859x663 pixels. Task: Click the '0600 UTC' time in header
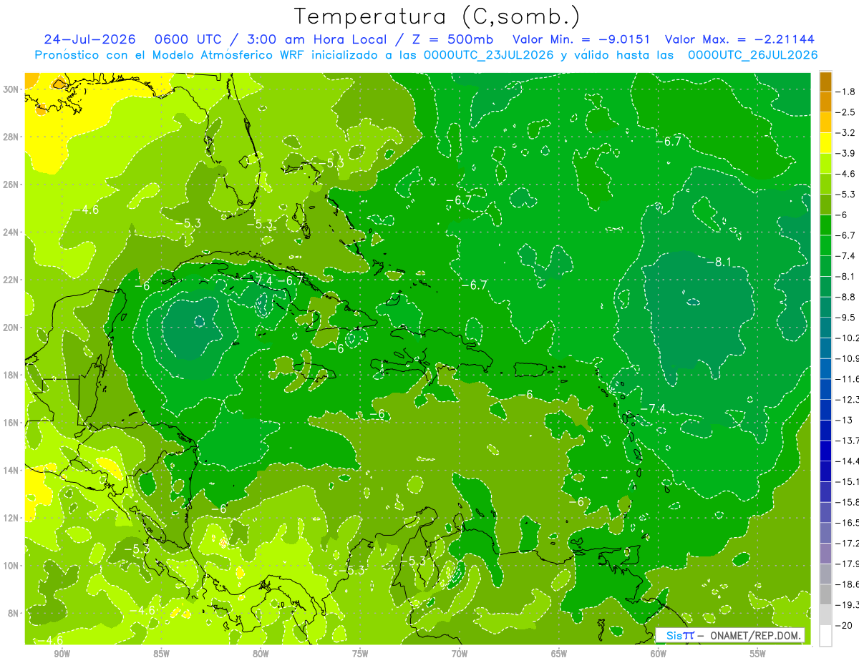pyautogui.click(x=197, y=39)
